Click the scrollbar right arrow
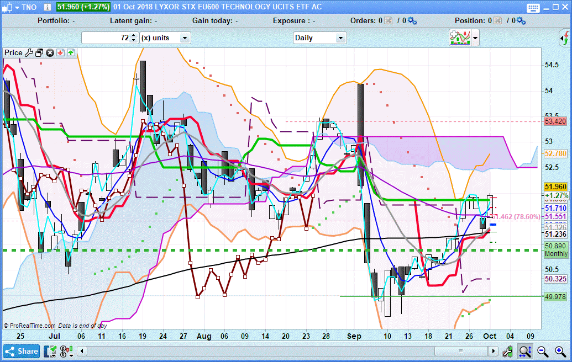The image size is (572, 362). click(x=494, y=351)
